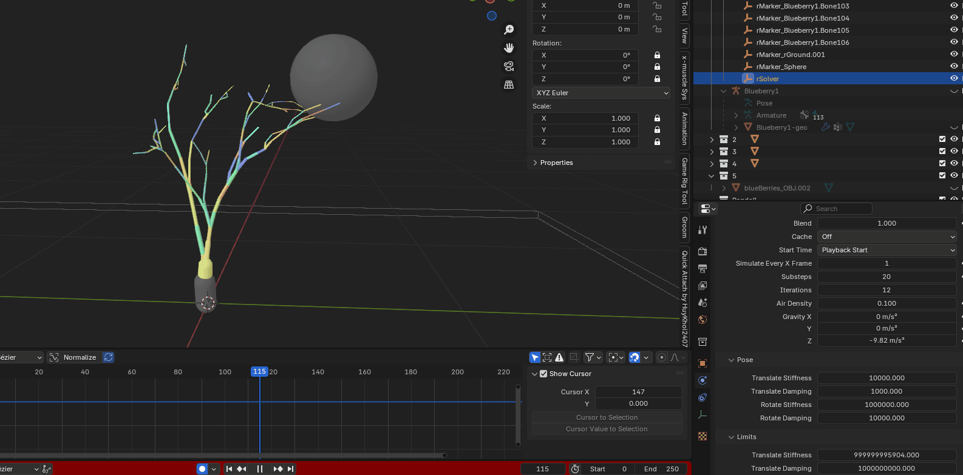963x475 pixels.
Task: Click the Normalize button
Action: tap(80, 357)
